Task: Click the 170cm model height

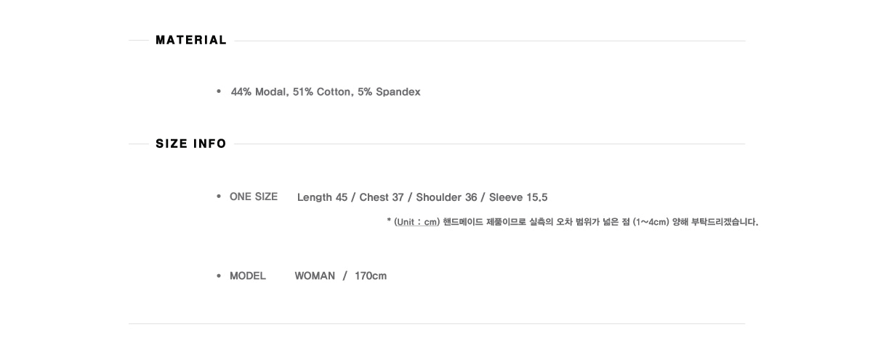Action: pyautogui.click(x=371, y=276)
